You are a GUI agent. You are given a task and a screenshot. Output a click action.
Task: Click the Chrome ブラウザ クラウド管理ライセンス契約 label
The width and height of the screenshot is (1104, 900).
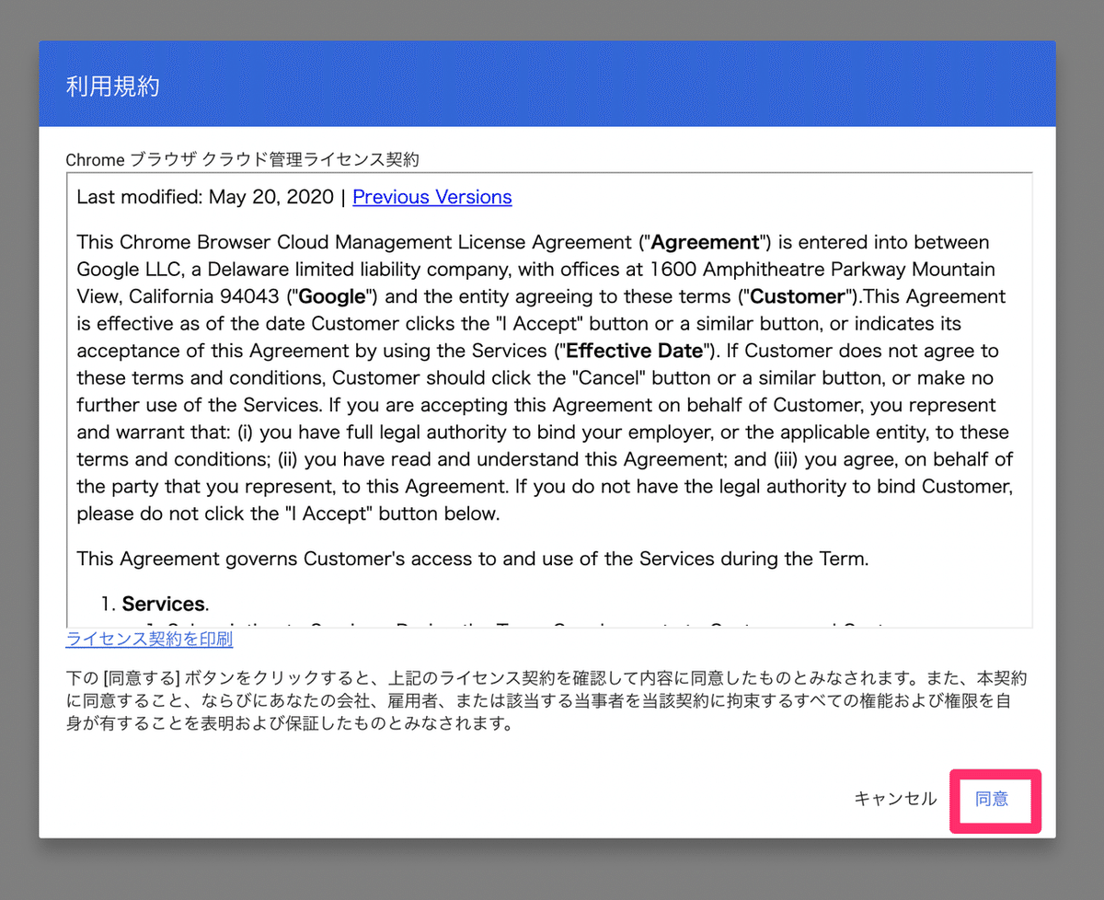(242, 159)
